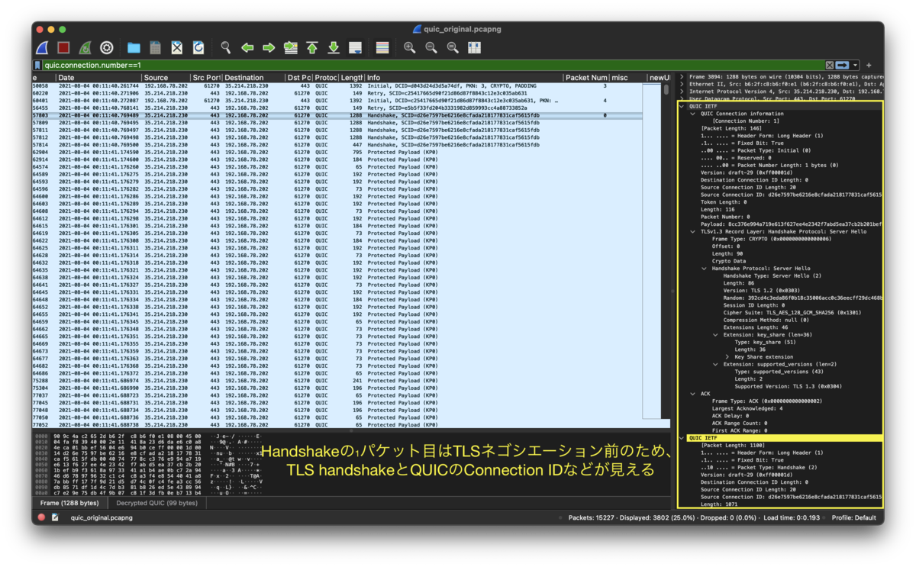916x567 pixels.
Task: Save this capture file icon
Action: pyautogui.click(x=155, y=47)
